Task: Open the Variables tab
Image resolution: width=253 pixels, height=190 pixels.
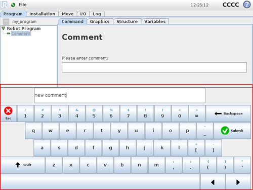Action: pyautogui.click(x=155, y=21)
